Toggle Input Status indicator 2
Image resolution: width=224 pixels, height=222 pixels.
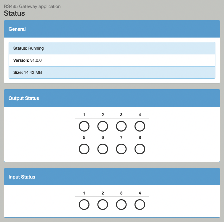click(x=103, y=205)
